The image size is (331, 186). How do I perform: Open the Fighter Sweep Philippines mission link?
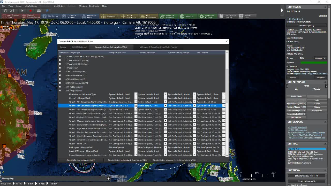pyautogui.click(x=311, y=74)
